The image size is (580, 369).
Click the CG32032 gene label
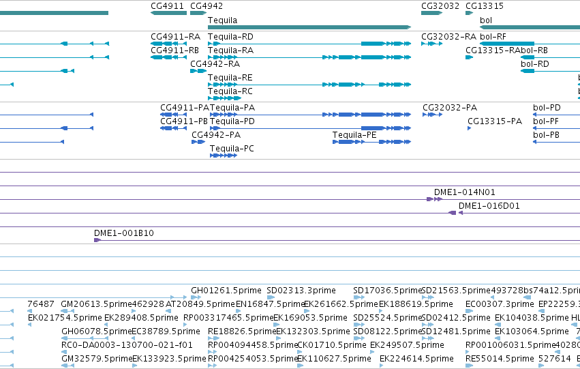click(440, 6)
